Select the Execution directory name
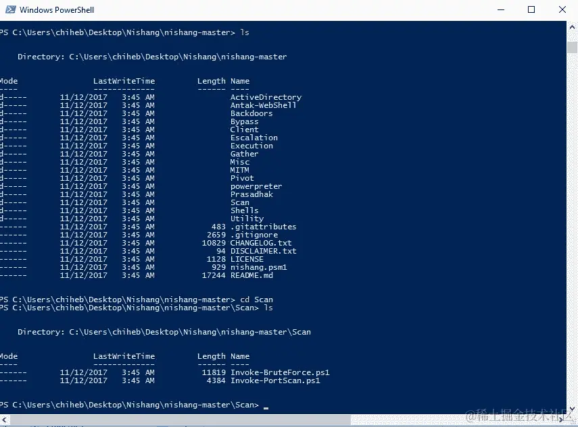The height and width of the screenshot is (427, 578). coord(251,146)
